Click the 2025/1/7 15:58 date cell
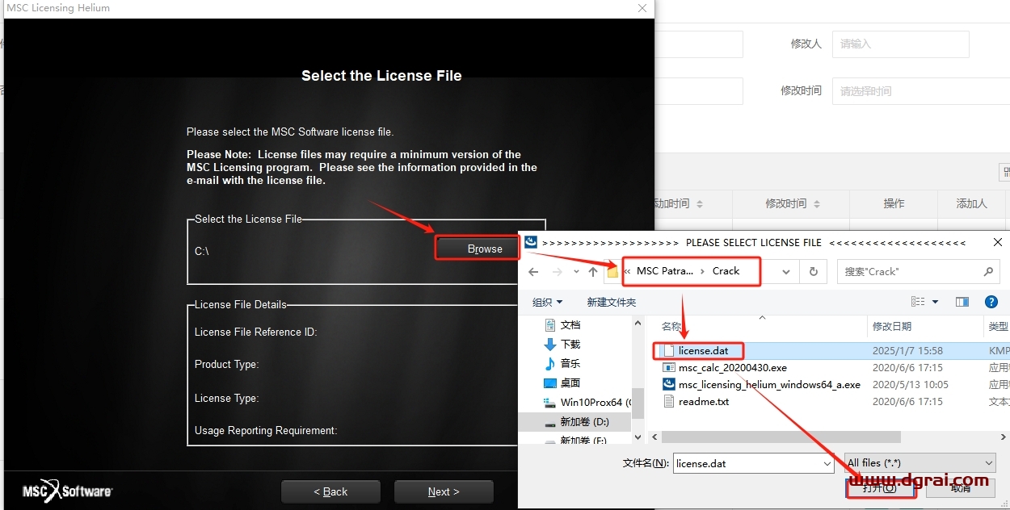The height and width of the screenshot is (510, 1010). [x=907, y=351]
